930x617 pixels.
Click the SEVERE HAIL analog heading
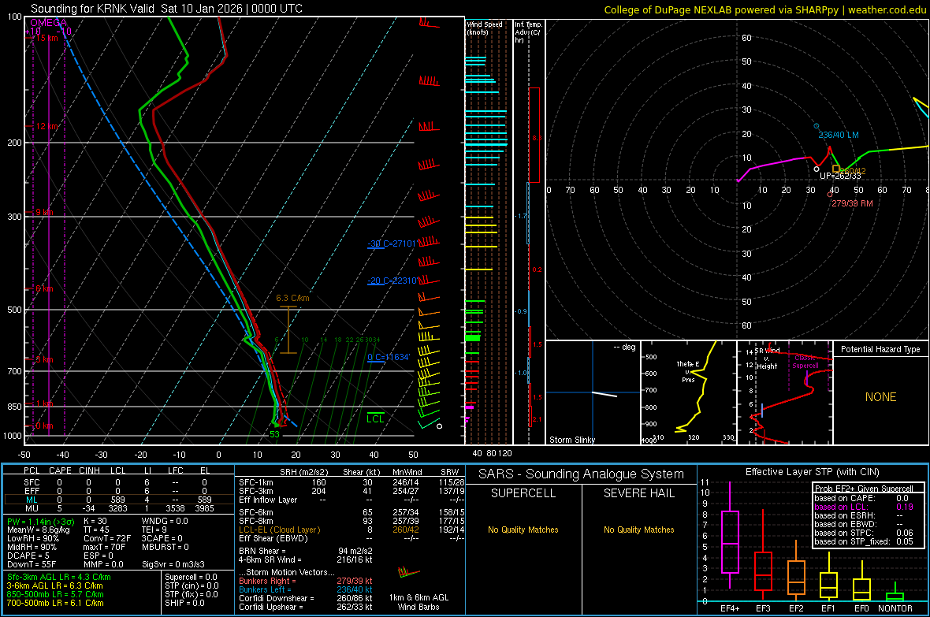(x=638, y=493)
